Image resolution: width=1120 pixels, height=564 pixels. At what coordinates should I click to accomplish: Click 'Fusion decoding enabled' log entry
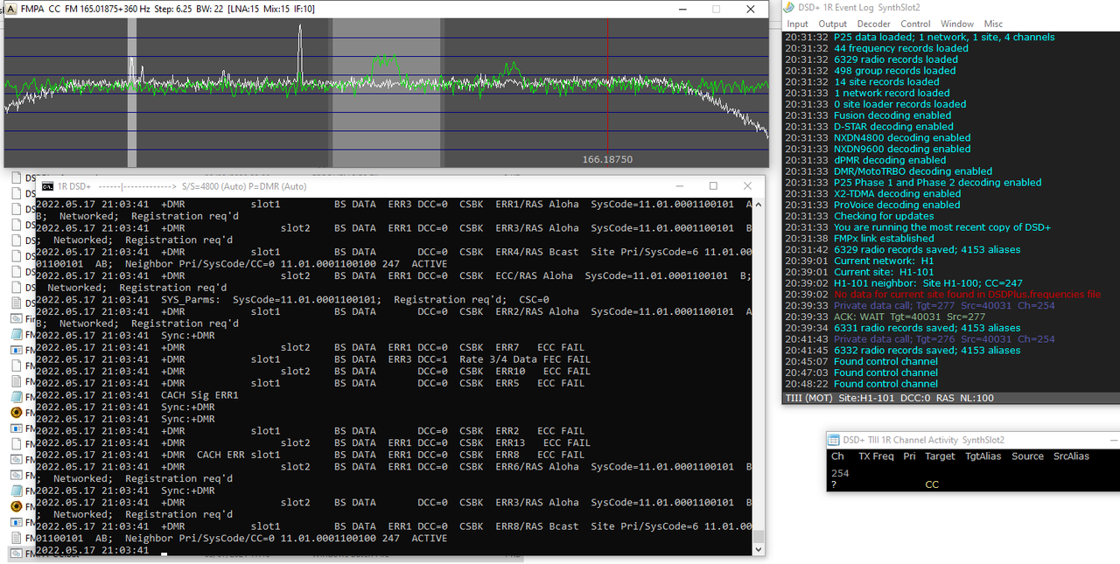coord(892,115)
